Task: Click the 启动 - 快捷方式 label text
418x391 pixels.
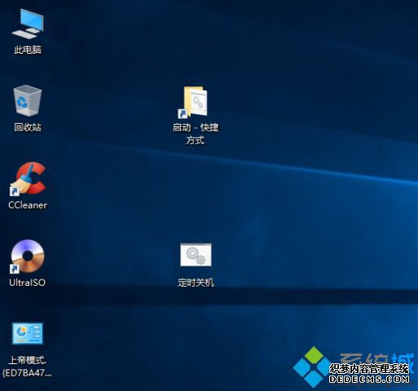Action: (196, 134)
